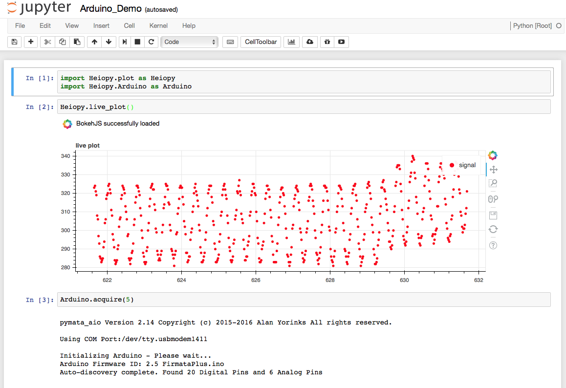Image resolution: width=566 pixels, height=388 pixels.
Task: Click the 'signal' legend label
Action: pos(467,165)
